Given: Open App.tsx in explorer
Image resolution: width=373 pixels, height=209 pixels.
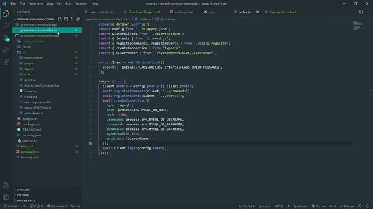Looking at the screenshot, I should (47, 80).
